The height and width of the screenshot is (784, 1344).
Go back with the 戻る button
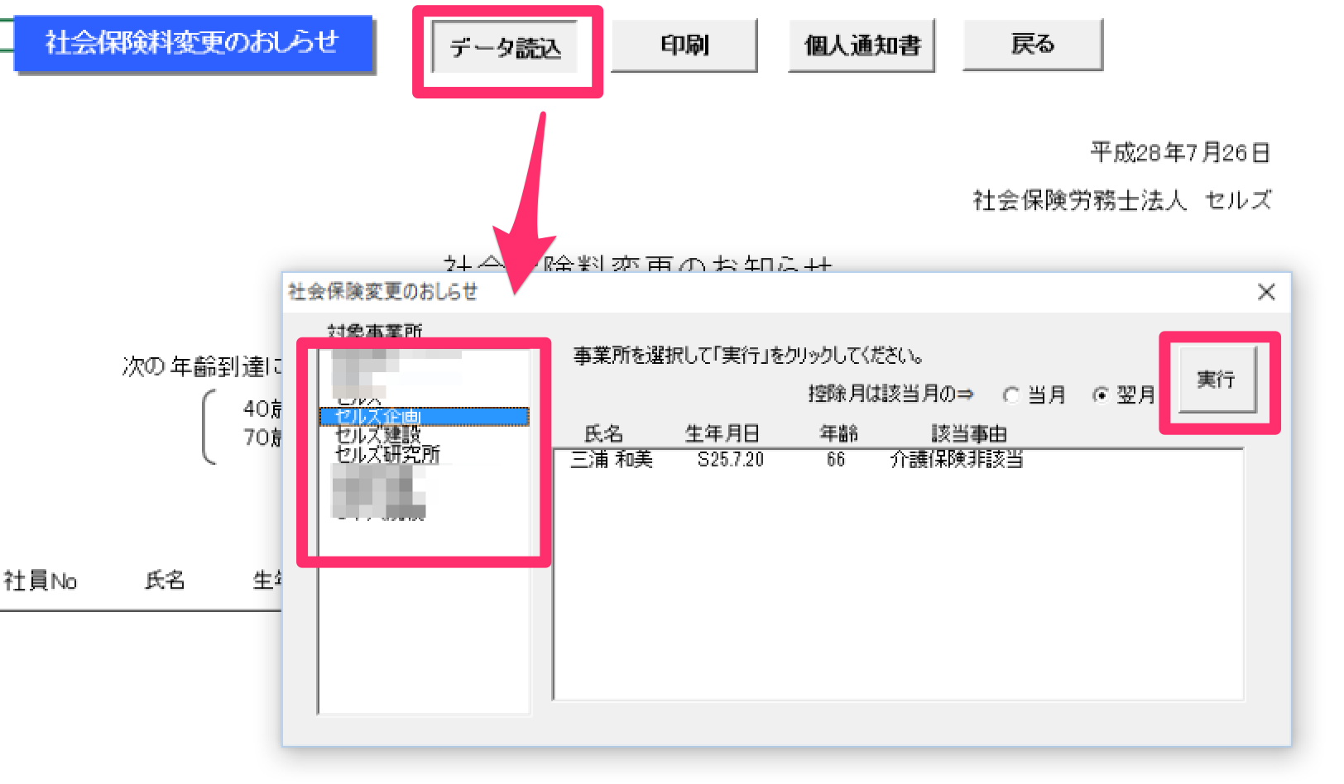pos(1033,44)
